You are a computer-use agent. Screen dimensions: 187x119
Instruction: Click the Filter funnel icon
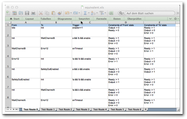coord(101,13)
